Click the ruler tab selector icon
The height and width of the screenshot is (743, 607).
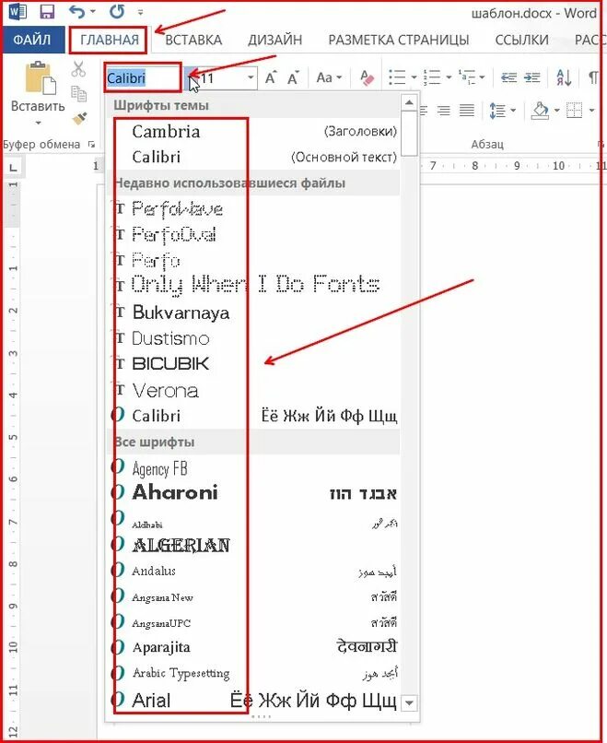point(13,168)
